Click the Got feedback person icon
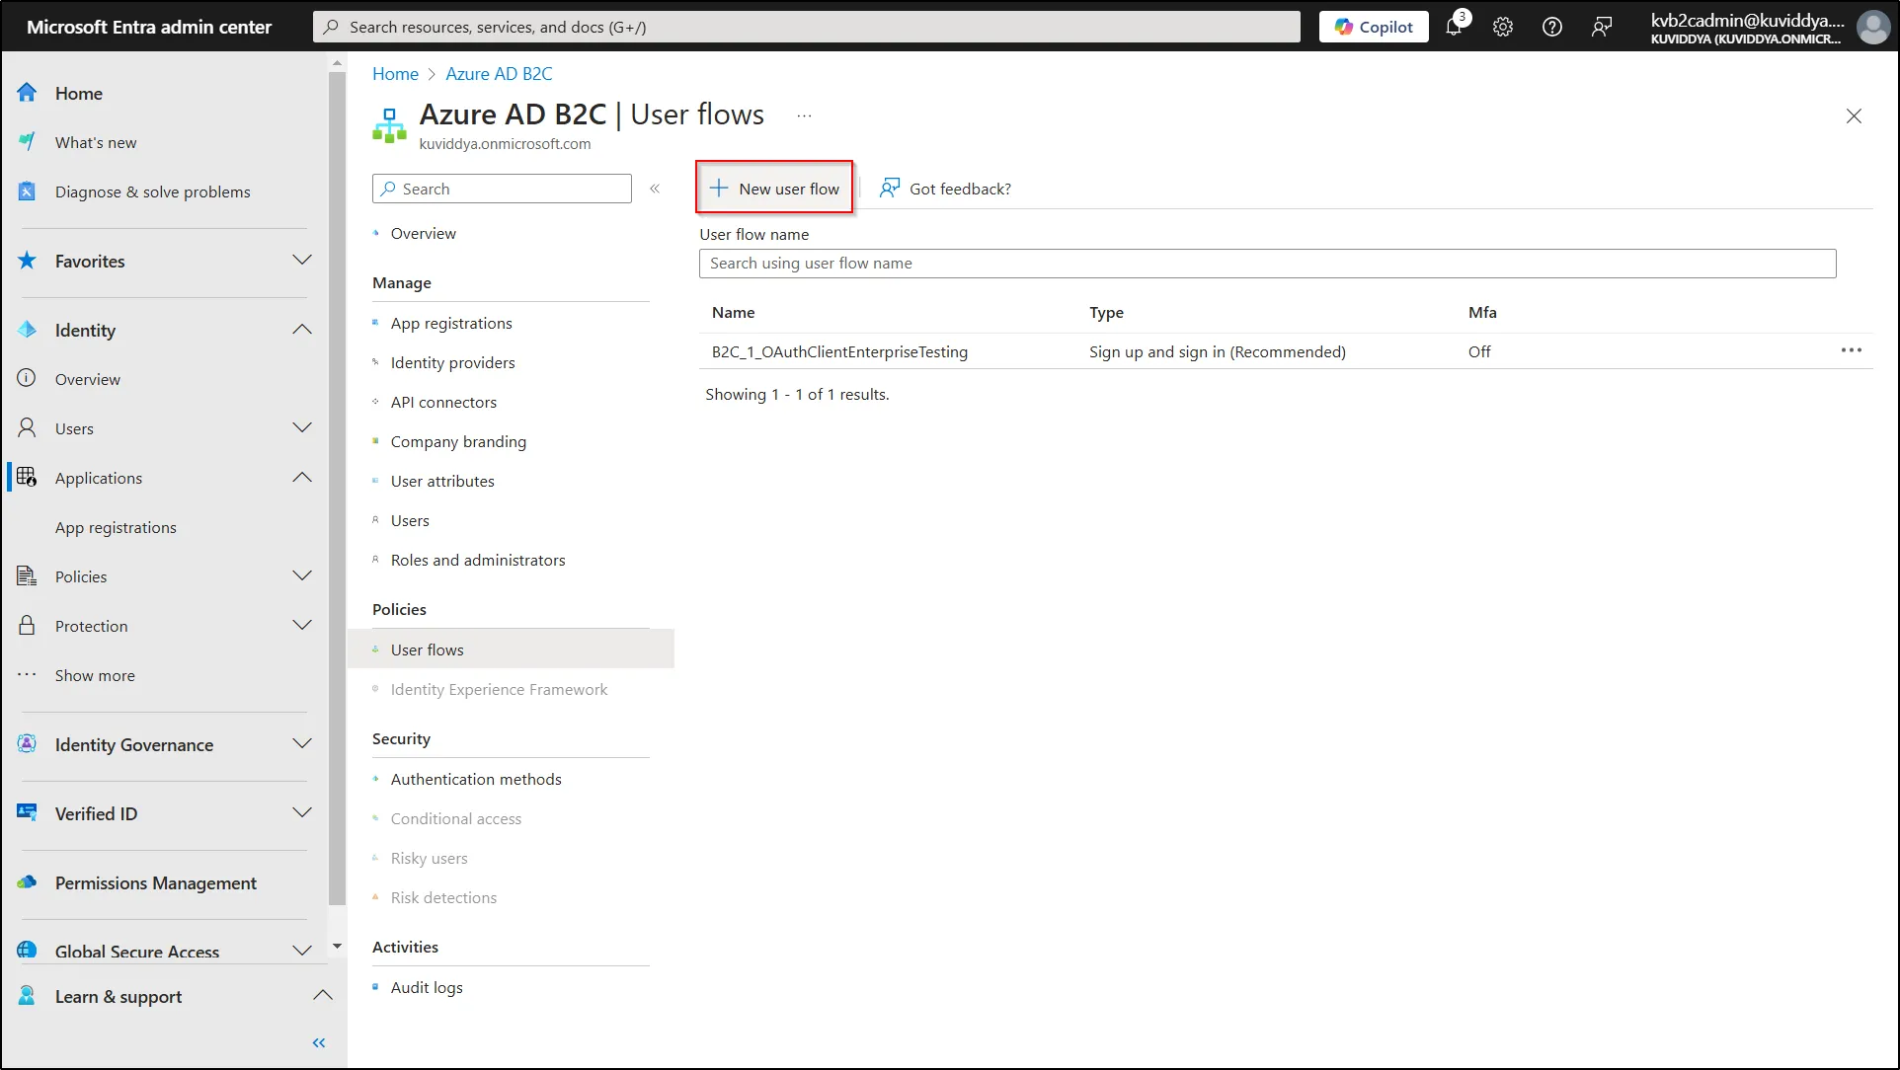The height and width of the screenshot is (1070, 1900). [x=890, y=188]
